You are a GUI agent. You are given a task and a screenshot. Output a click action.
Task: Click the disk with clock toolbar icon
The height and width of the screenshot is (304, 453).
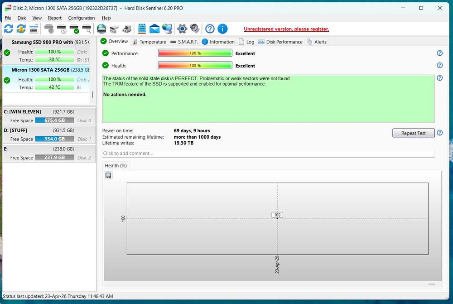click(62, 29)
